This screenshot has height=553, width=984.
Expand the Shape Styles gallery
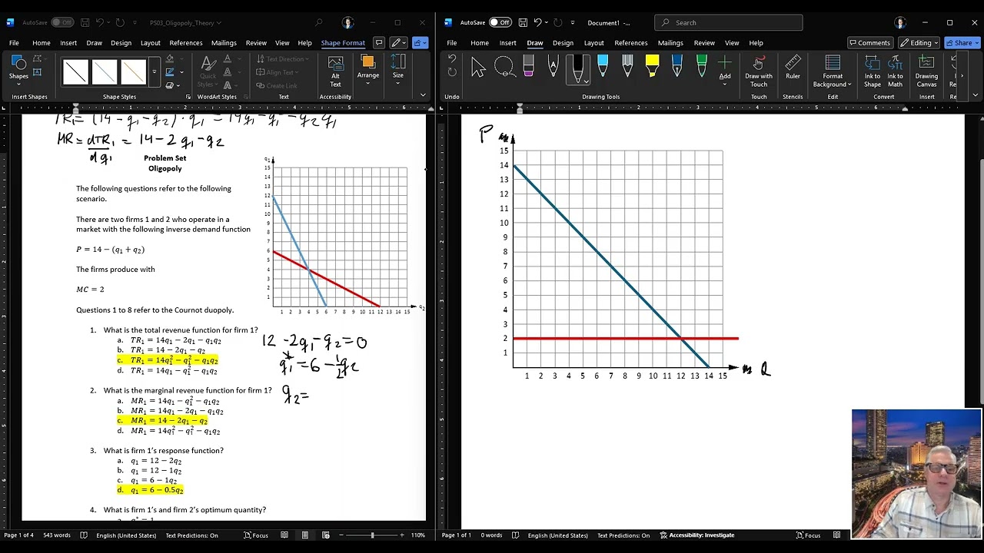[x=154, y=72]
